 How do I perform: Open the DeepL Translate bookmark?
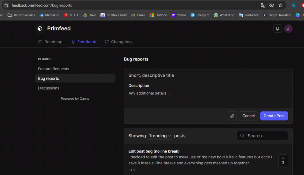pyautogui.click(x=277, y=15)
